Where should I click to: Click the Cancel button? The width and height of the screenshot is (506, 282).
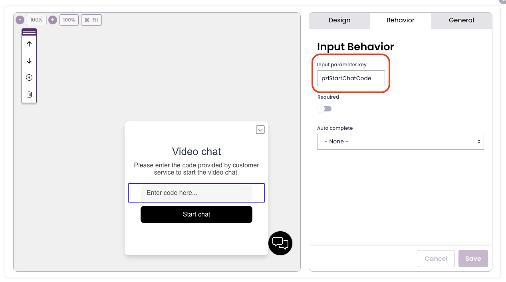click(x=436, y=258)
